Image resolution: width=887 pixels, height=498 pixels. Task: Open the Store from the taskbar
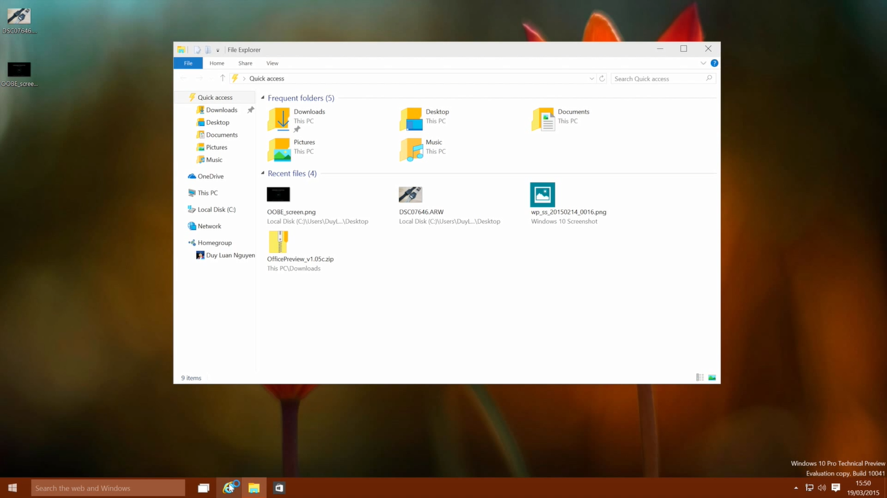coord(279,488)
